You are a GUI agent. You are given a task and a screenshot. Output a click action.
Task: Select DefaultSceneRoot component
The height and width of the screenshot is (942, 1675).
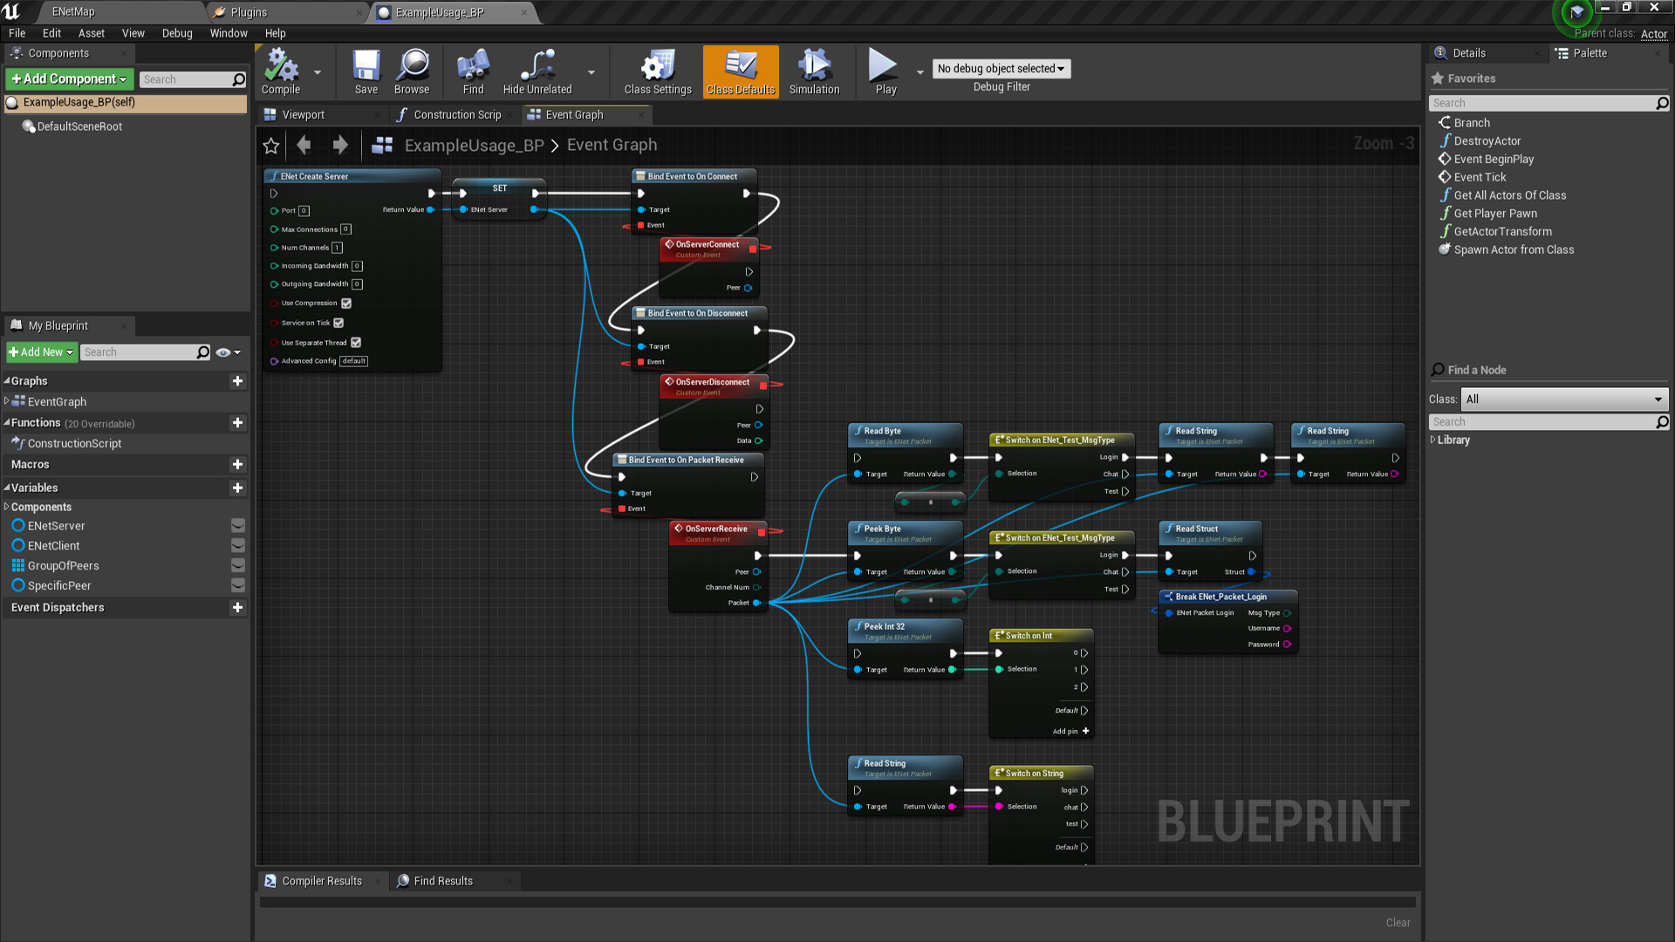pyautogui.click(x=79, y=127)
